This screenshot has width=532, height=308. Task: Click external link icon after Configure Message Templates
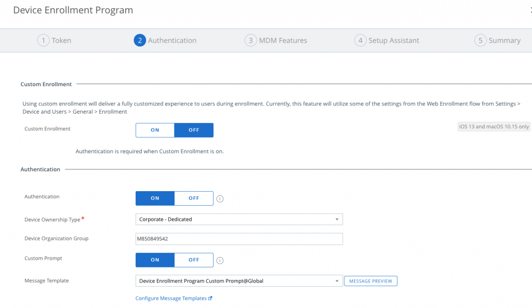(210, 299)
